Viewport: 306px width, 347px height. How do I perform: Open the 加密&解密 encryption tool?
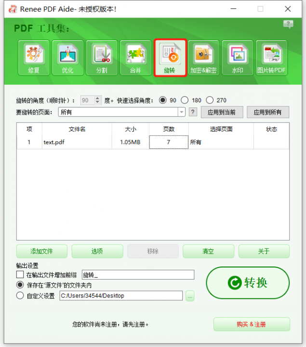[x=203, y=58]
